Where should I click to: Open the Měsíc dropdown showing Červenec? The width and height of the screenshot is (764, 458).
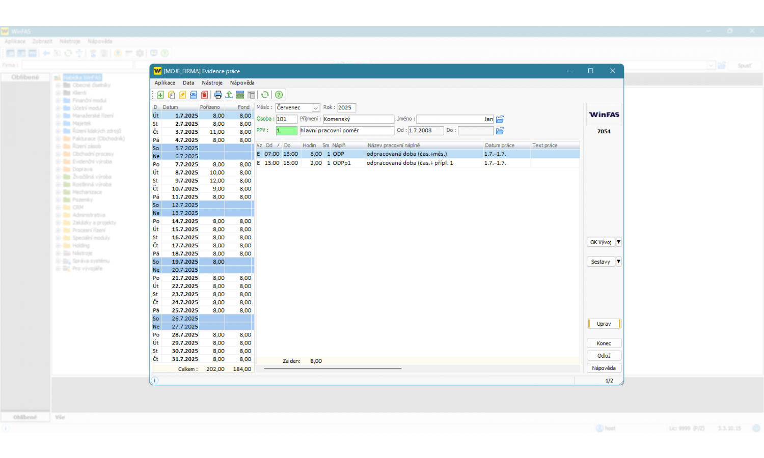pos(316,108)
